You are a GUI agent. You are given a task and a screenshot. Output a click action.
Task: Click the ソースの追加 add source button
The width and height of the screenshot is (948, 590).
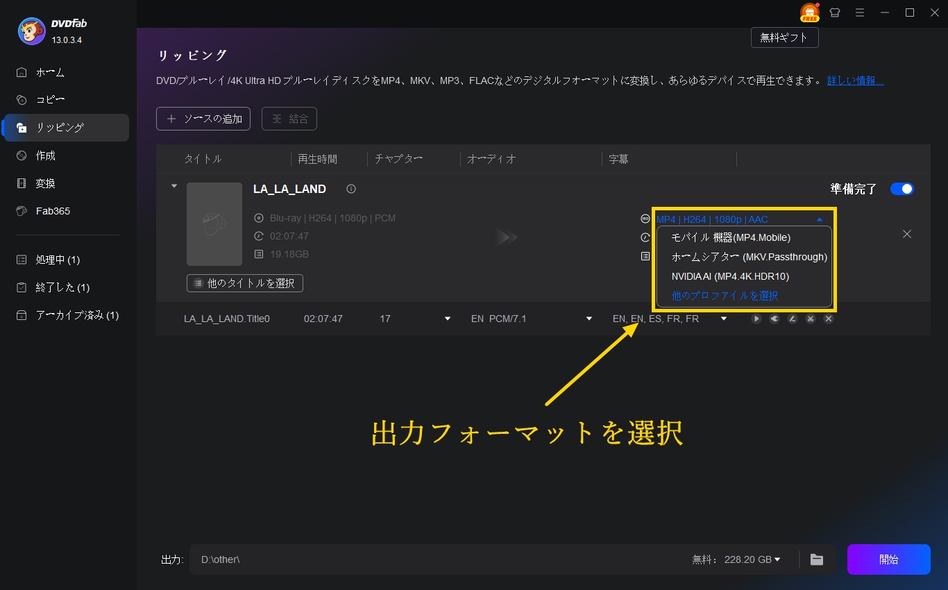point(203,119)
